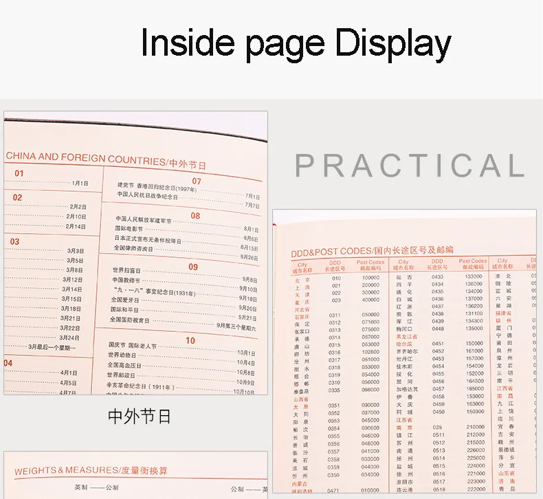
Task: Click area code '0451' in the table
Action: pyautogui.click(x=438, y=343)
